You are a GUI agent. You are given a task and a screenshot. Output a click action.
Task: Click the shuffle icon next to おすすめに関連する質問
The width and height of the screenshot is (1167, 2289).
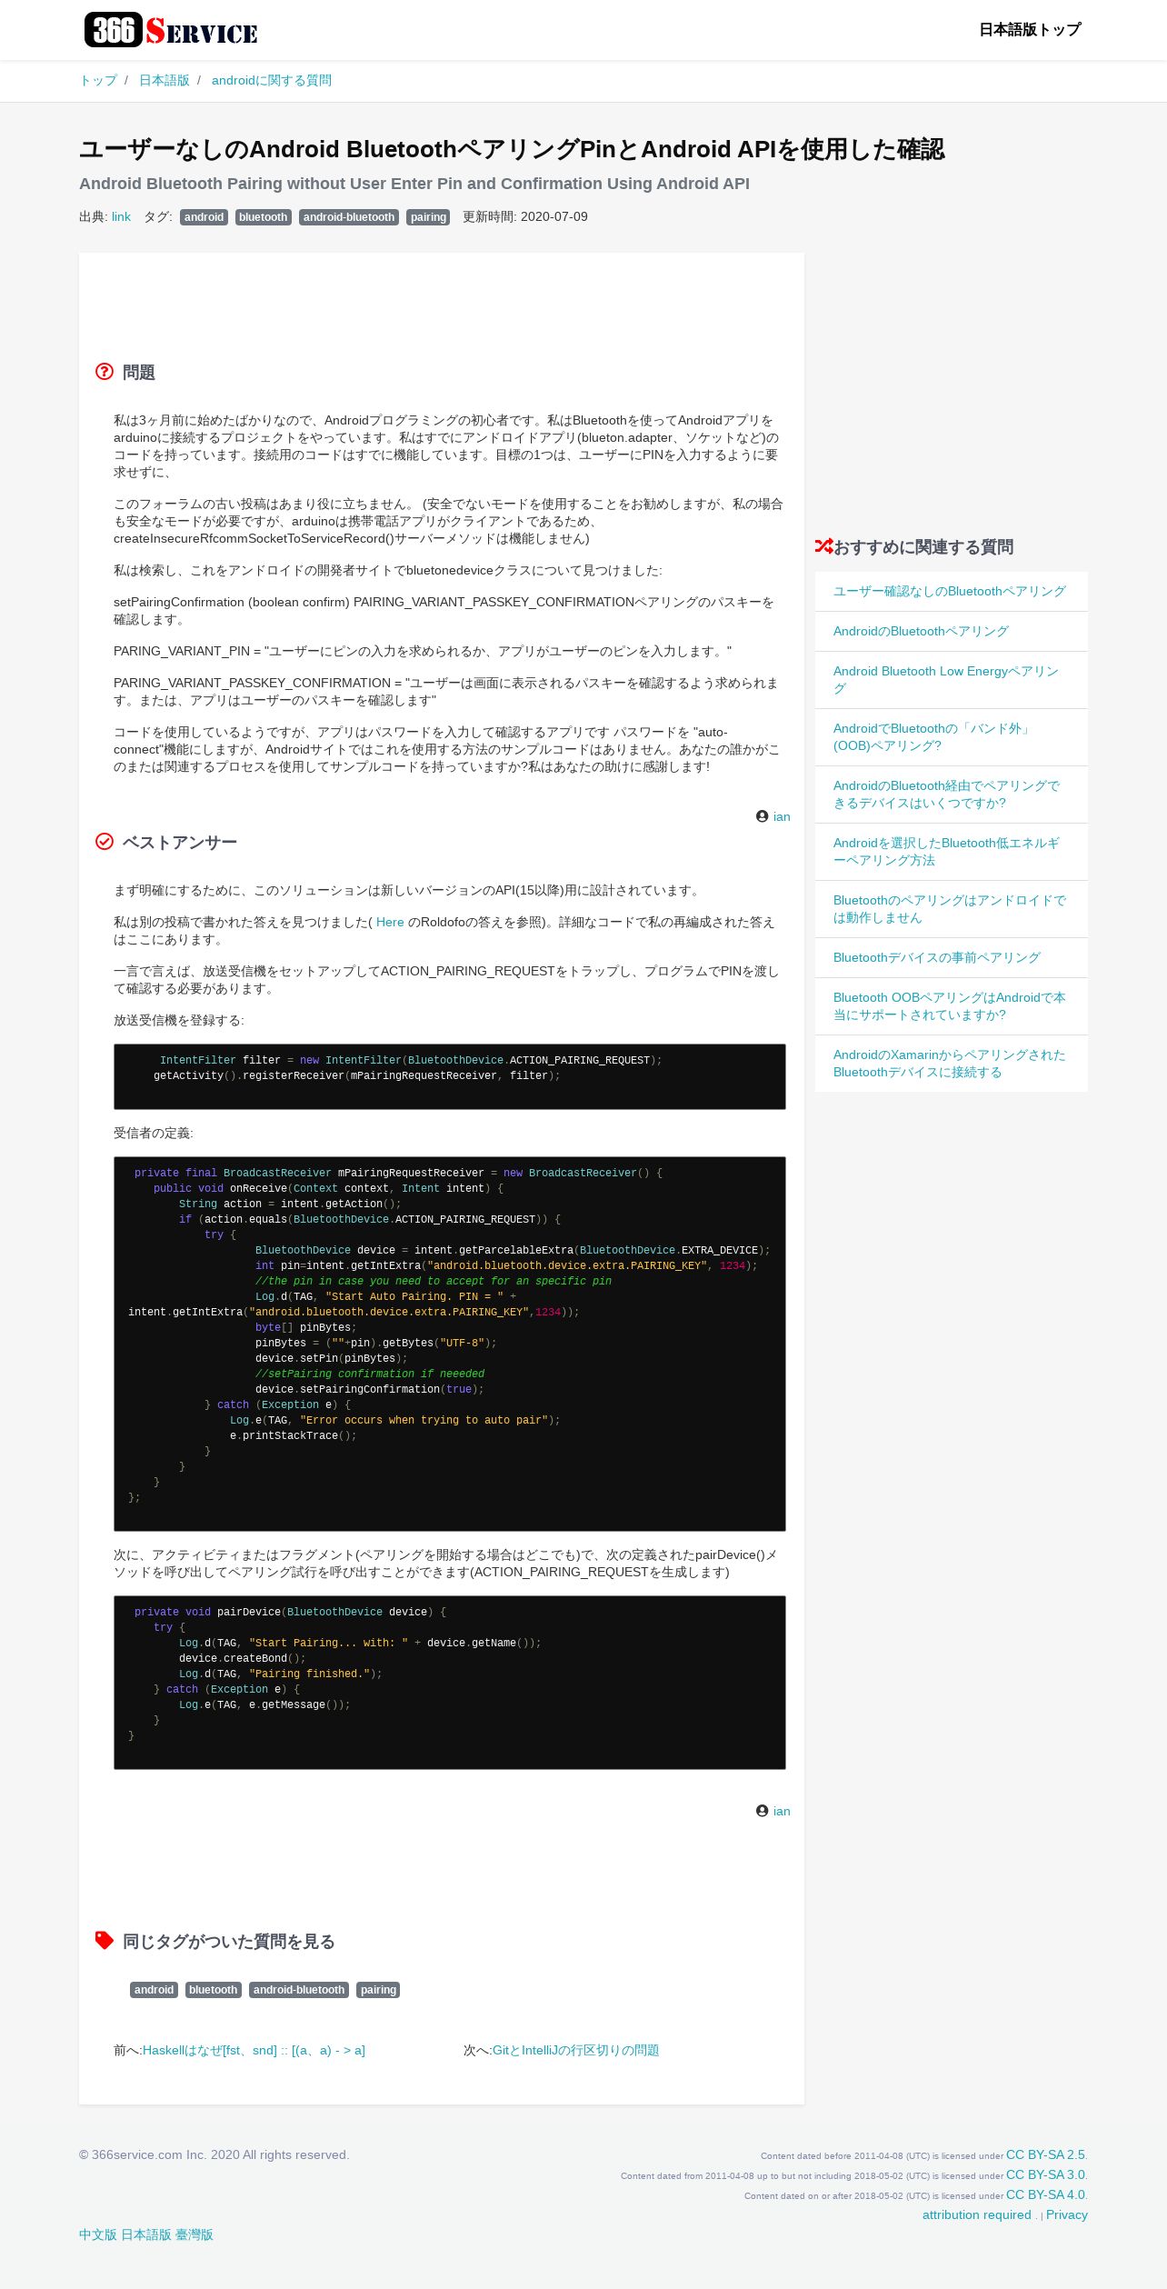pos(823,545)
